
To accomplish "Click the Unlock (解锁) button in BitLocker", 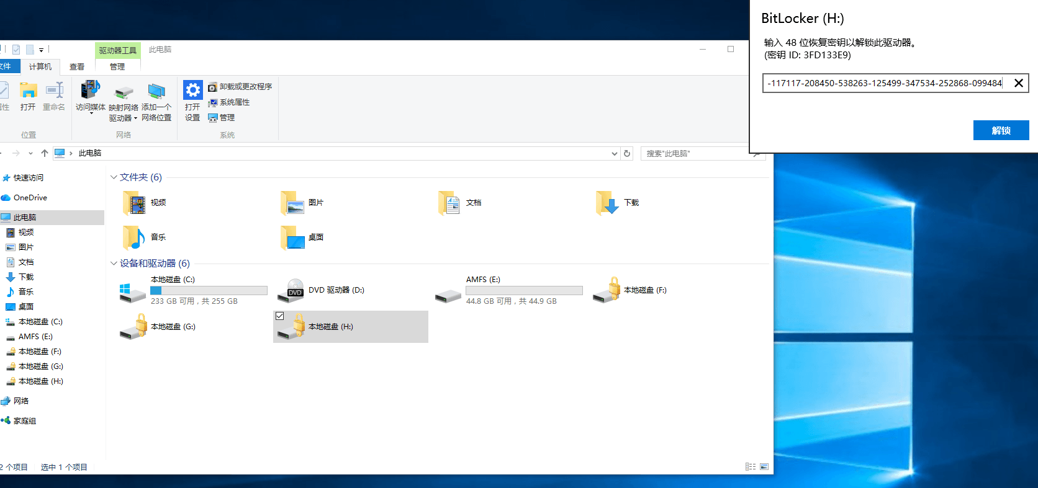I will click(1001, 130).
